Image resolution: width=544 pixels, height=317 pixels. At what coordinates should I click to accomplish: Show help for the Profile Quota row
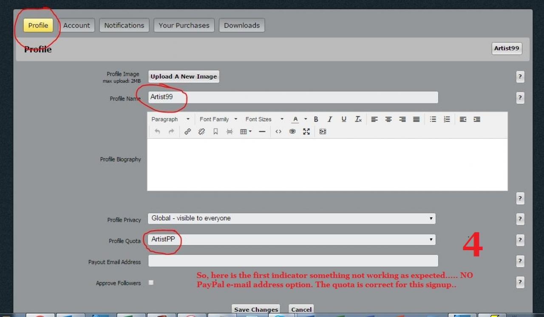coord(520,240)
